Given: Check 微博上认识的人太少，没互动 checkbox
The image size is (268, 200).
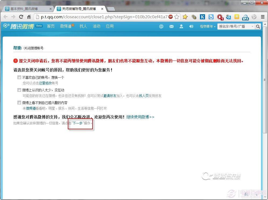Looking at the screenshot, I should coord(19,90).
